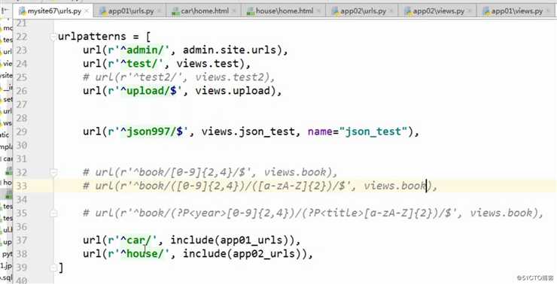This screenshot has height=284, width=557.
Task: Click the commented 'views.book' on line 32
Action: [295, 172]
